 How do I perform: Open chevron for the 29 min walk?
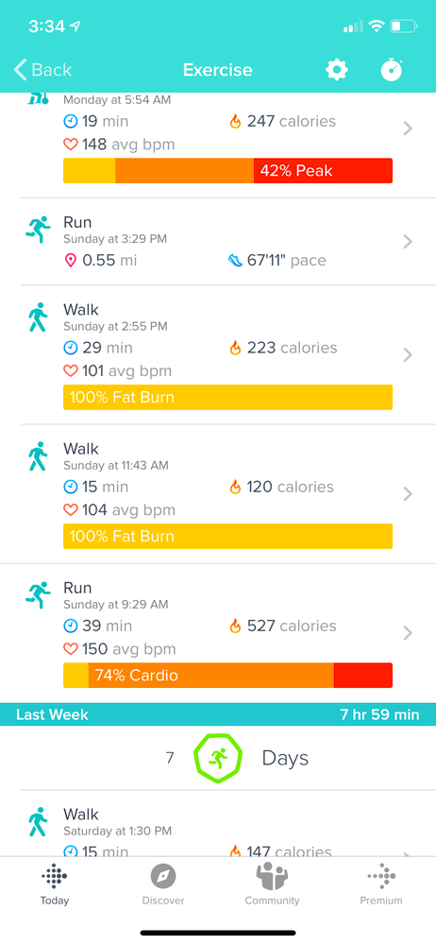click(408, 354)
